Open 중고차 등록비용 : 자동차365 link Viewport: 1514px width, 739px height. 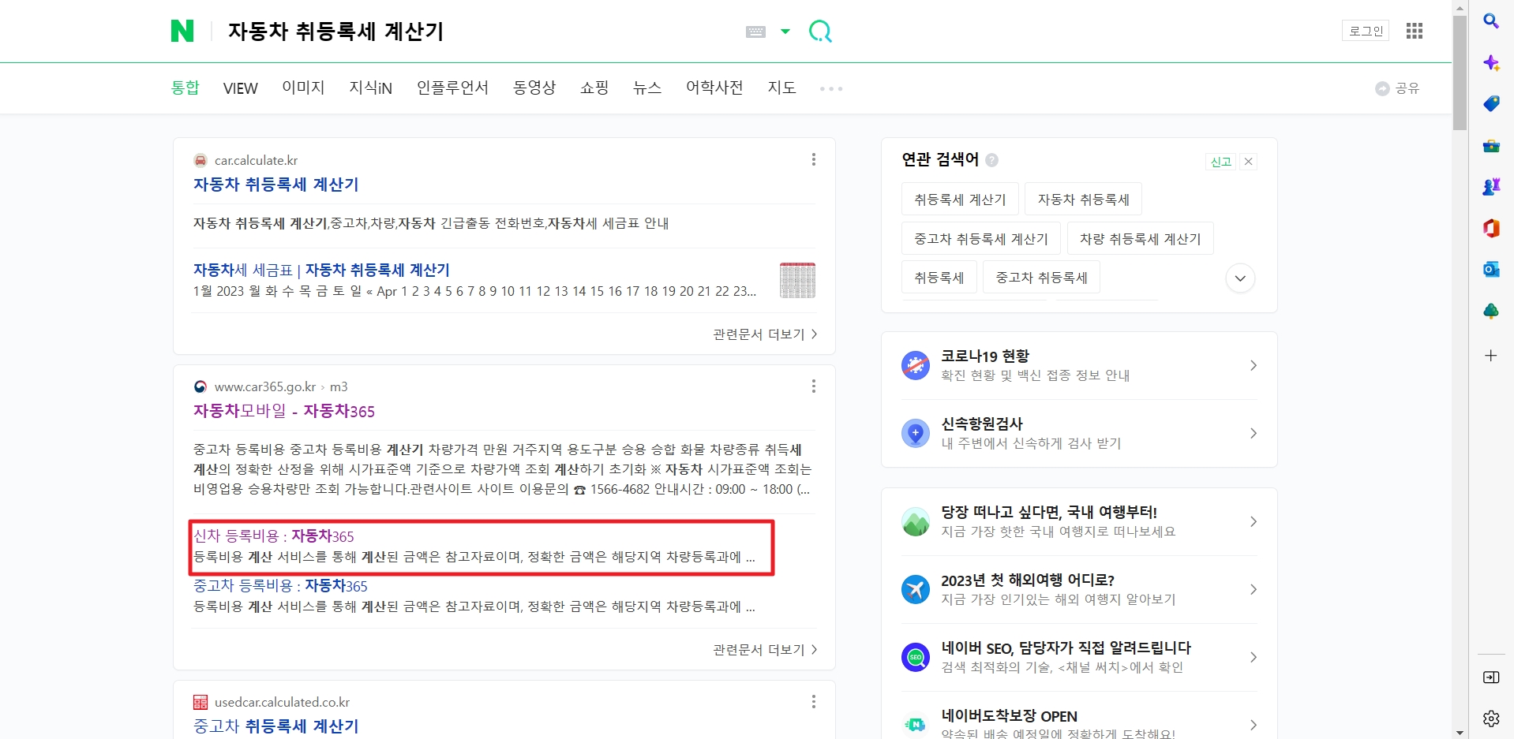pos(280,586)
